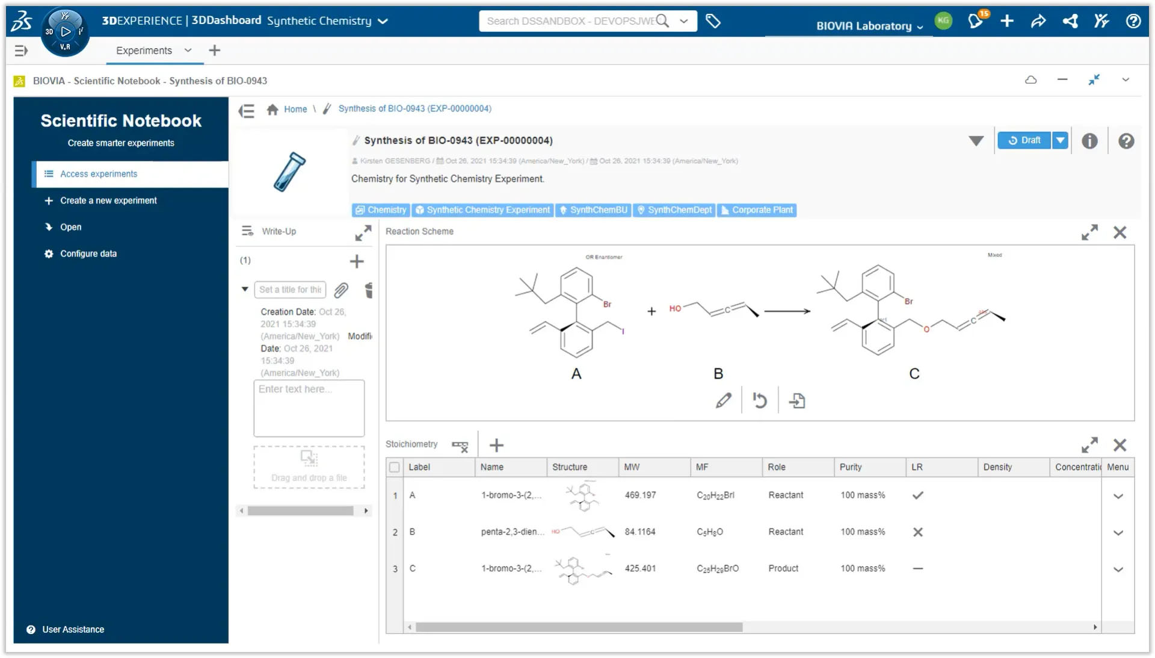Import a file into the reaction scheme
Image resolution: width=1155 pixels, height=658 pixels.
click(x=797, y=400)
